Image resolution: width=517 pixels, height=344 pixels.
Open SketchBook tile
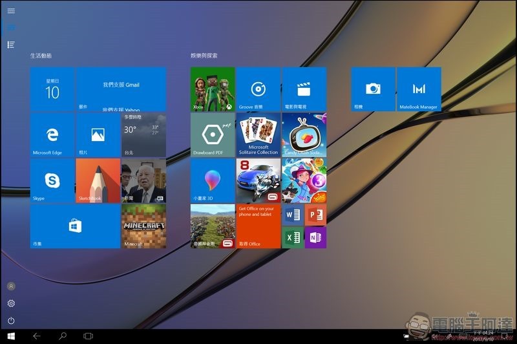(x=98, y=181)
